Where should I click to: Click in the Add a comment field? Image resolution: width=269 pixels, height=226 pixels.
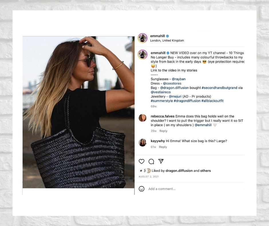click(x=195, y=189)
